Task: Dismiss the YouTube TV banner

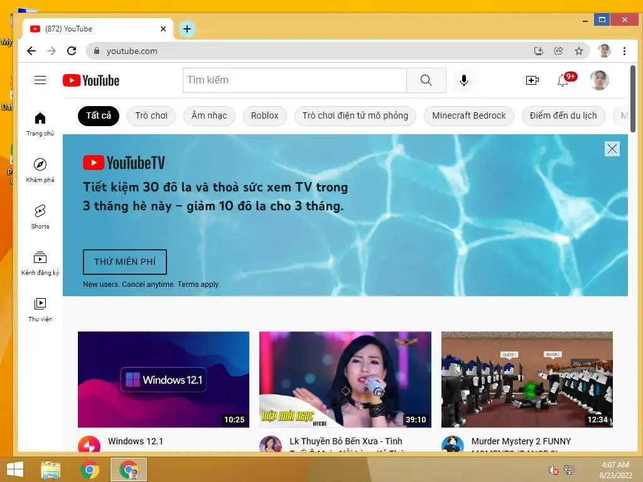Action: 612,149
